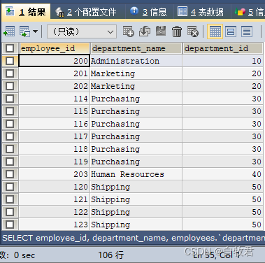Click the delete row trash icon
The width and height of the screenshot is (265, 263).
(x=177, y=31)
